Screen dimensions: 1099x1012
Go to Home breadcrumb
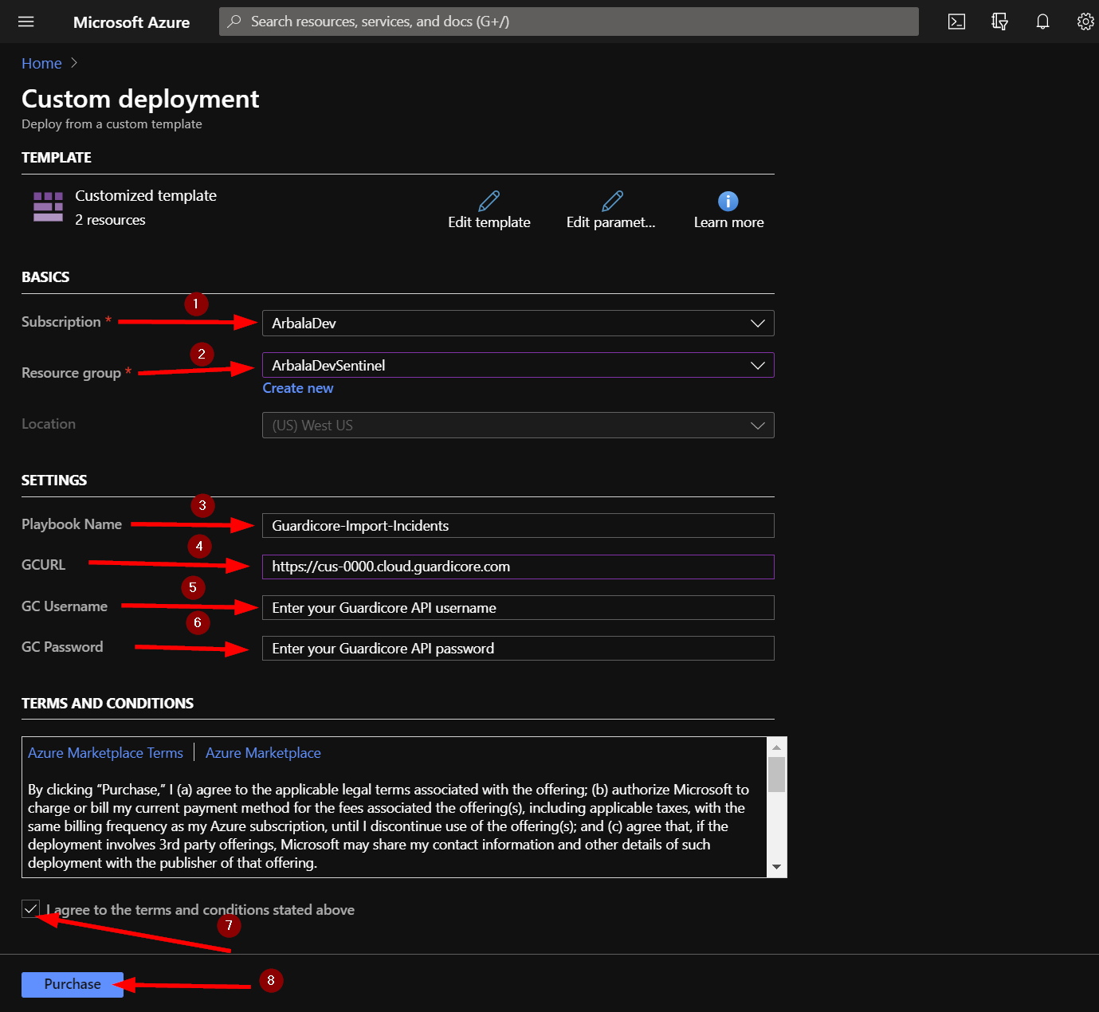pyautogui.click(x=41, y=63)
